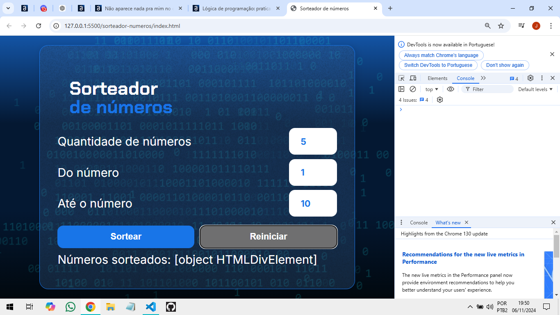This screenshot has width=560, height=315.
Task: Click the blue Sortear button
Action: pos(126,237)
